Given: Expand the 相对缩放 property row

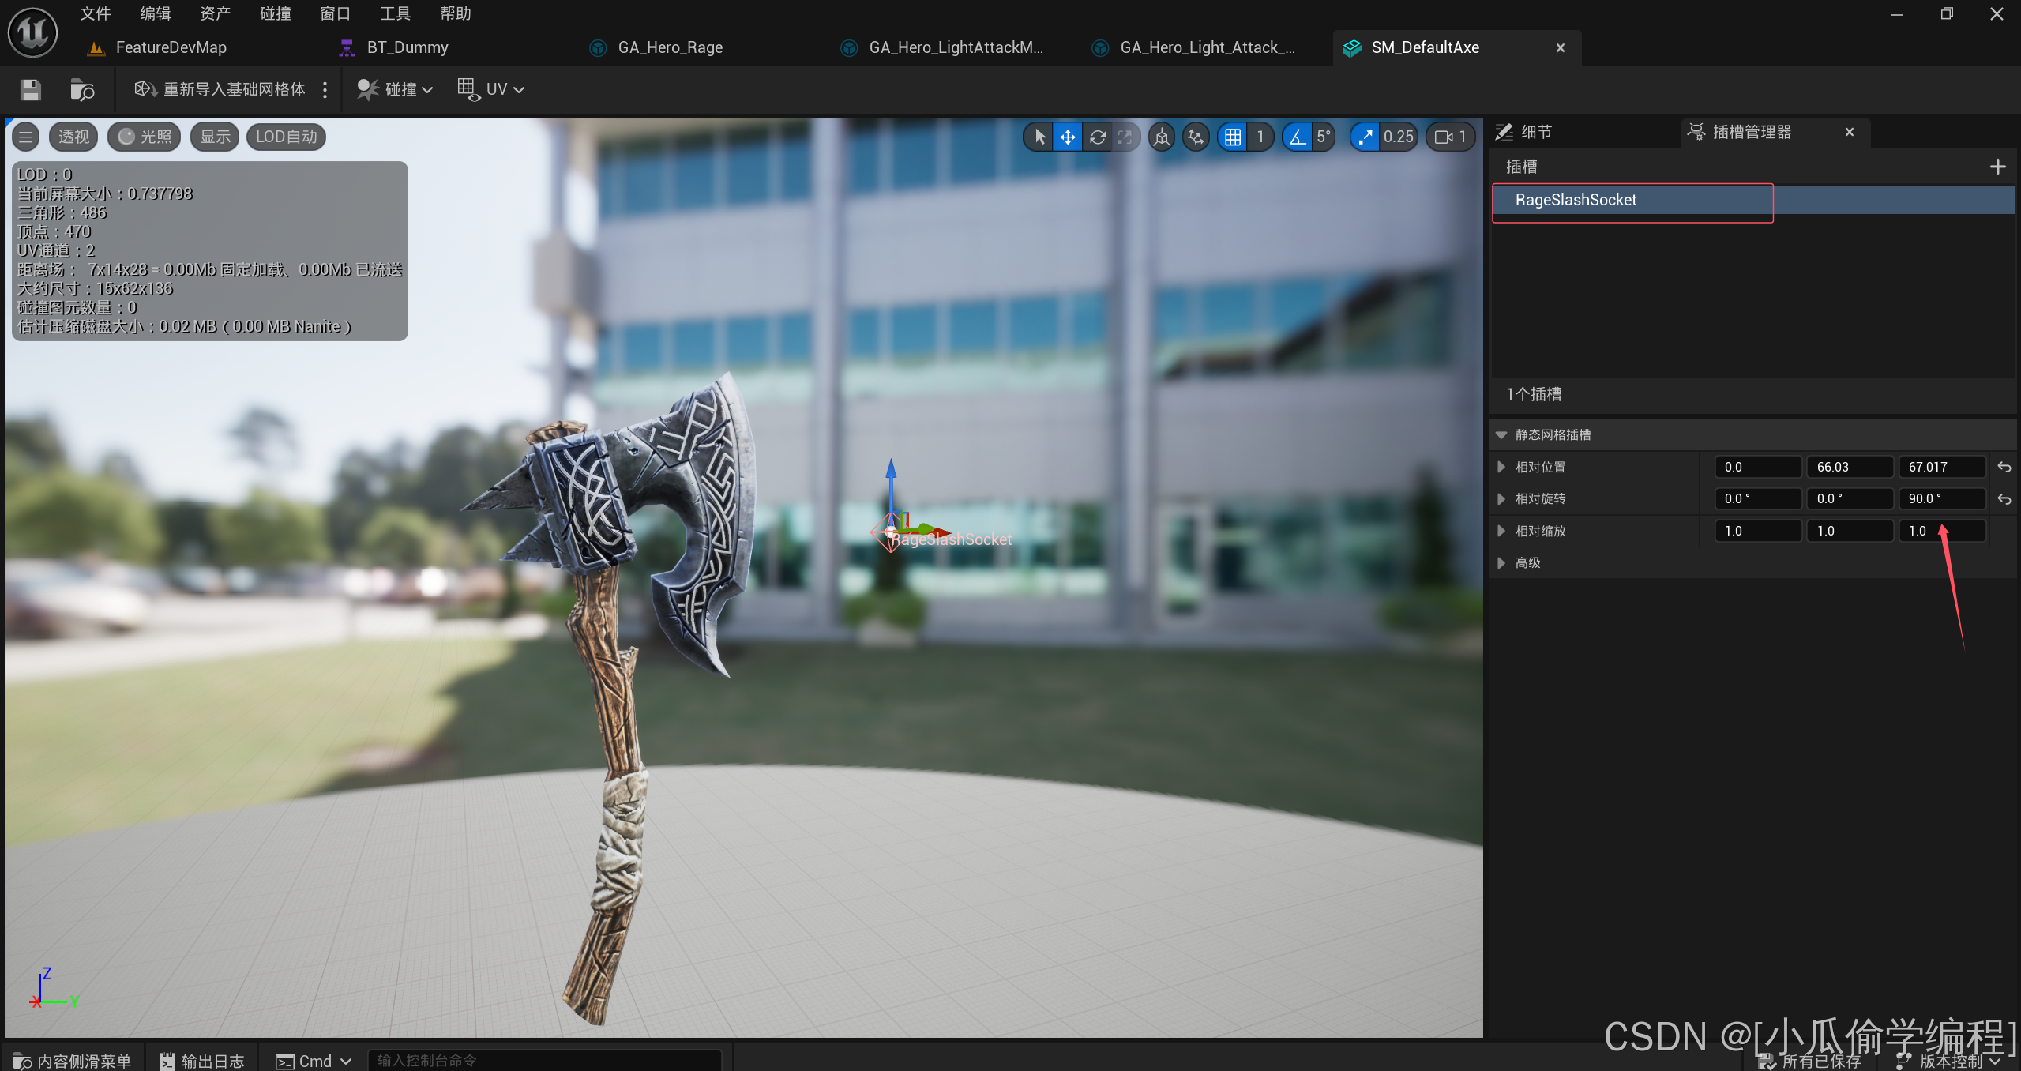Looking at the screenshot, I should click(1501, 532).
